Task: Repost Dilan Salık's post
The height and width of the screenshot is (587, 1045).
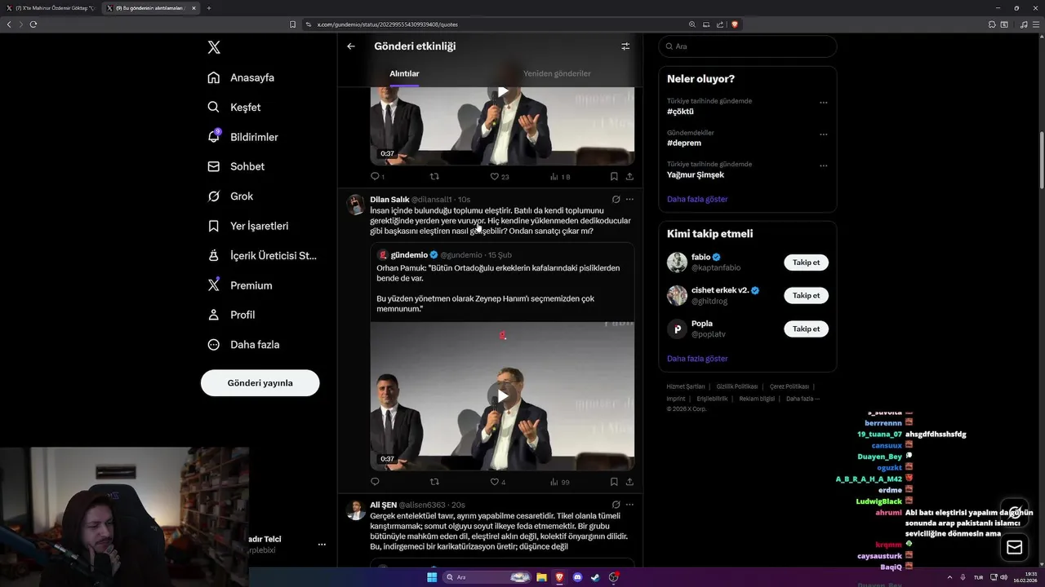Action: click(x=434, y=482)
